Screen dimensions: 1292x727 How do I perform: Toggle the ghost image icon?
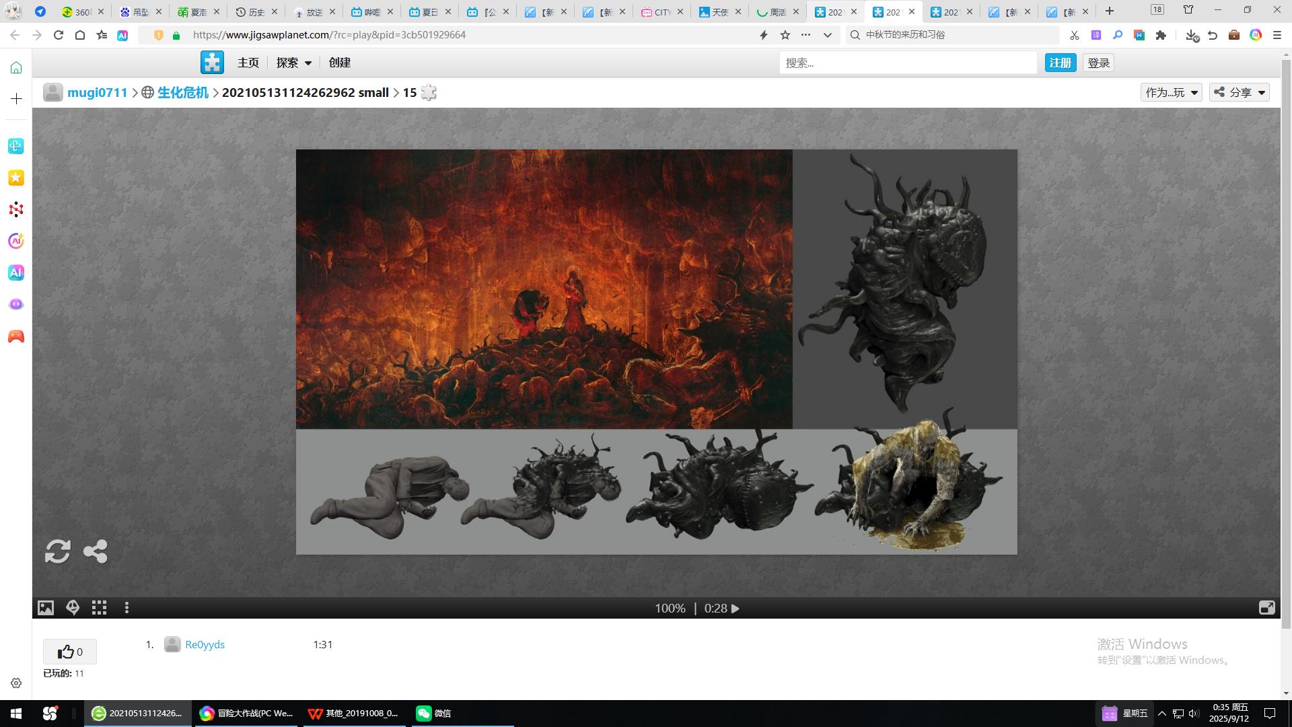click(x=73, y=608)
